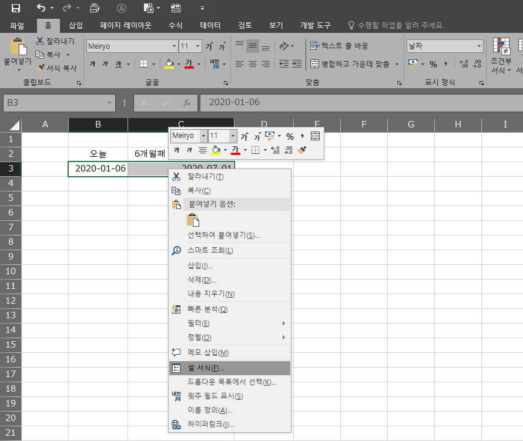Click the Paste clipboard icon under paste options
Image resolution: width=523 pixels, height=441 pixels.
click(x=193, y=220)
